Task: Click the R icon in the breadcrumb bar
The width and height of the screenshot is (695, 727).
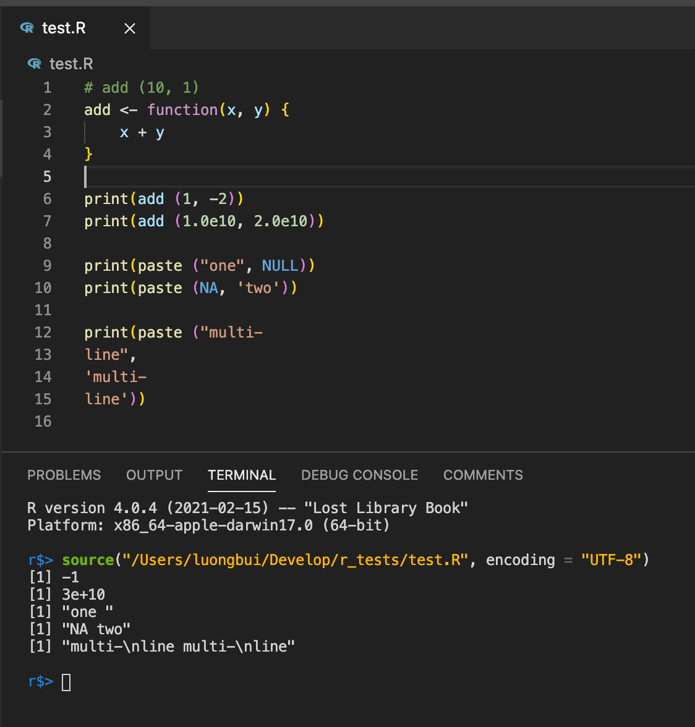Action: [34, 64]
